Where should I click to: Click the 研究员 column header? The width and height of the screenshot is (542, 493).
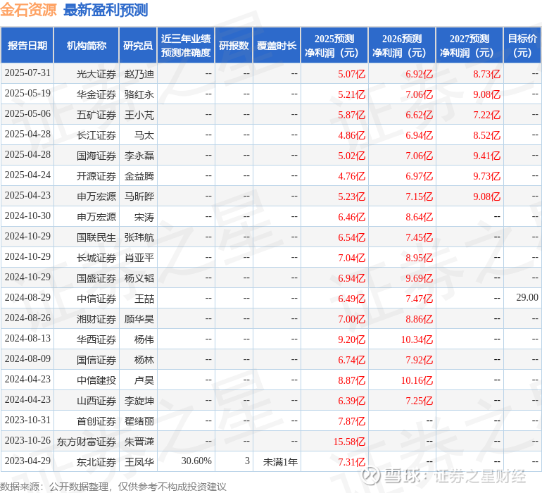tap(138, 45)
